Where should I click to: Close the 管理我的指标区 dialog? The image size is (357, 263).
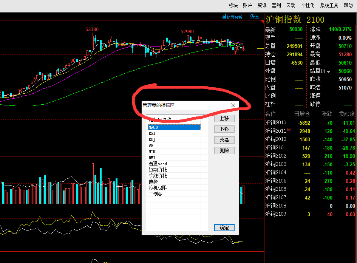click(x=233, y=105)
